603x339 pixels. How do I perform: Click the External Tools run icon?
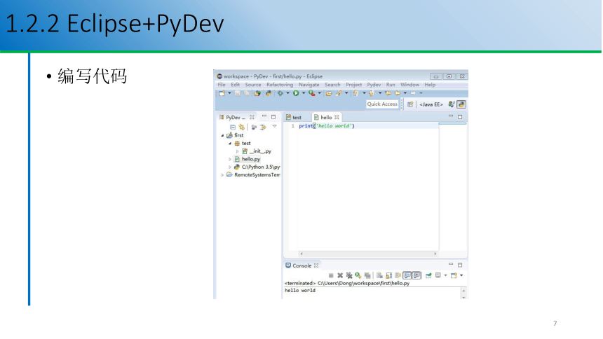click(312, 93)
